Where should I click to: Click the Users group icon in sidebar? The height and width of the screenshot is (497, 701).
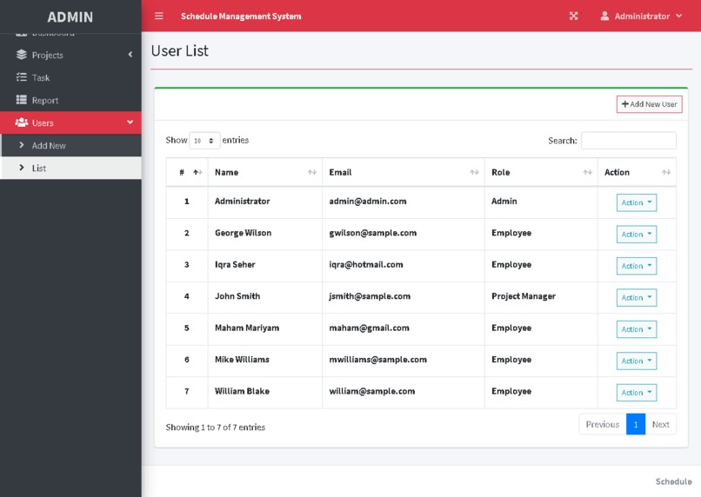[22, 123]
